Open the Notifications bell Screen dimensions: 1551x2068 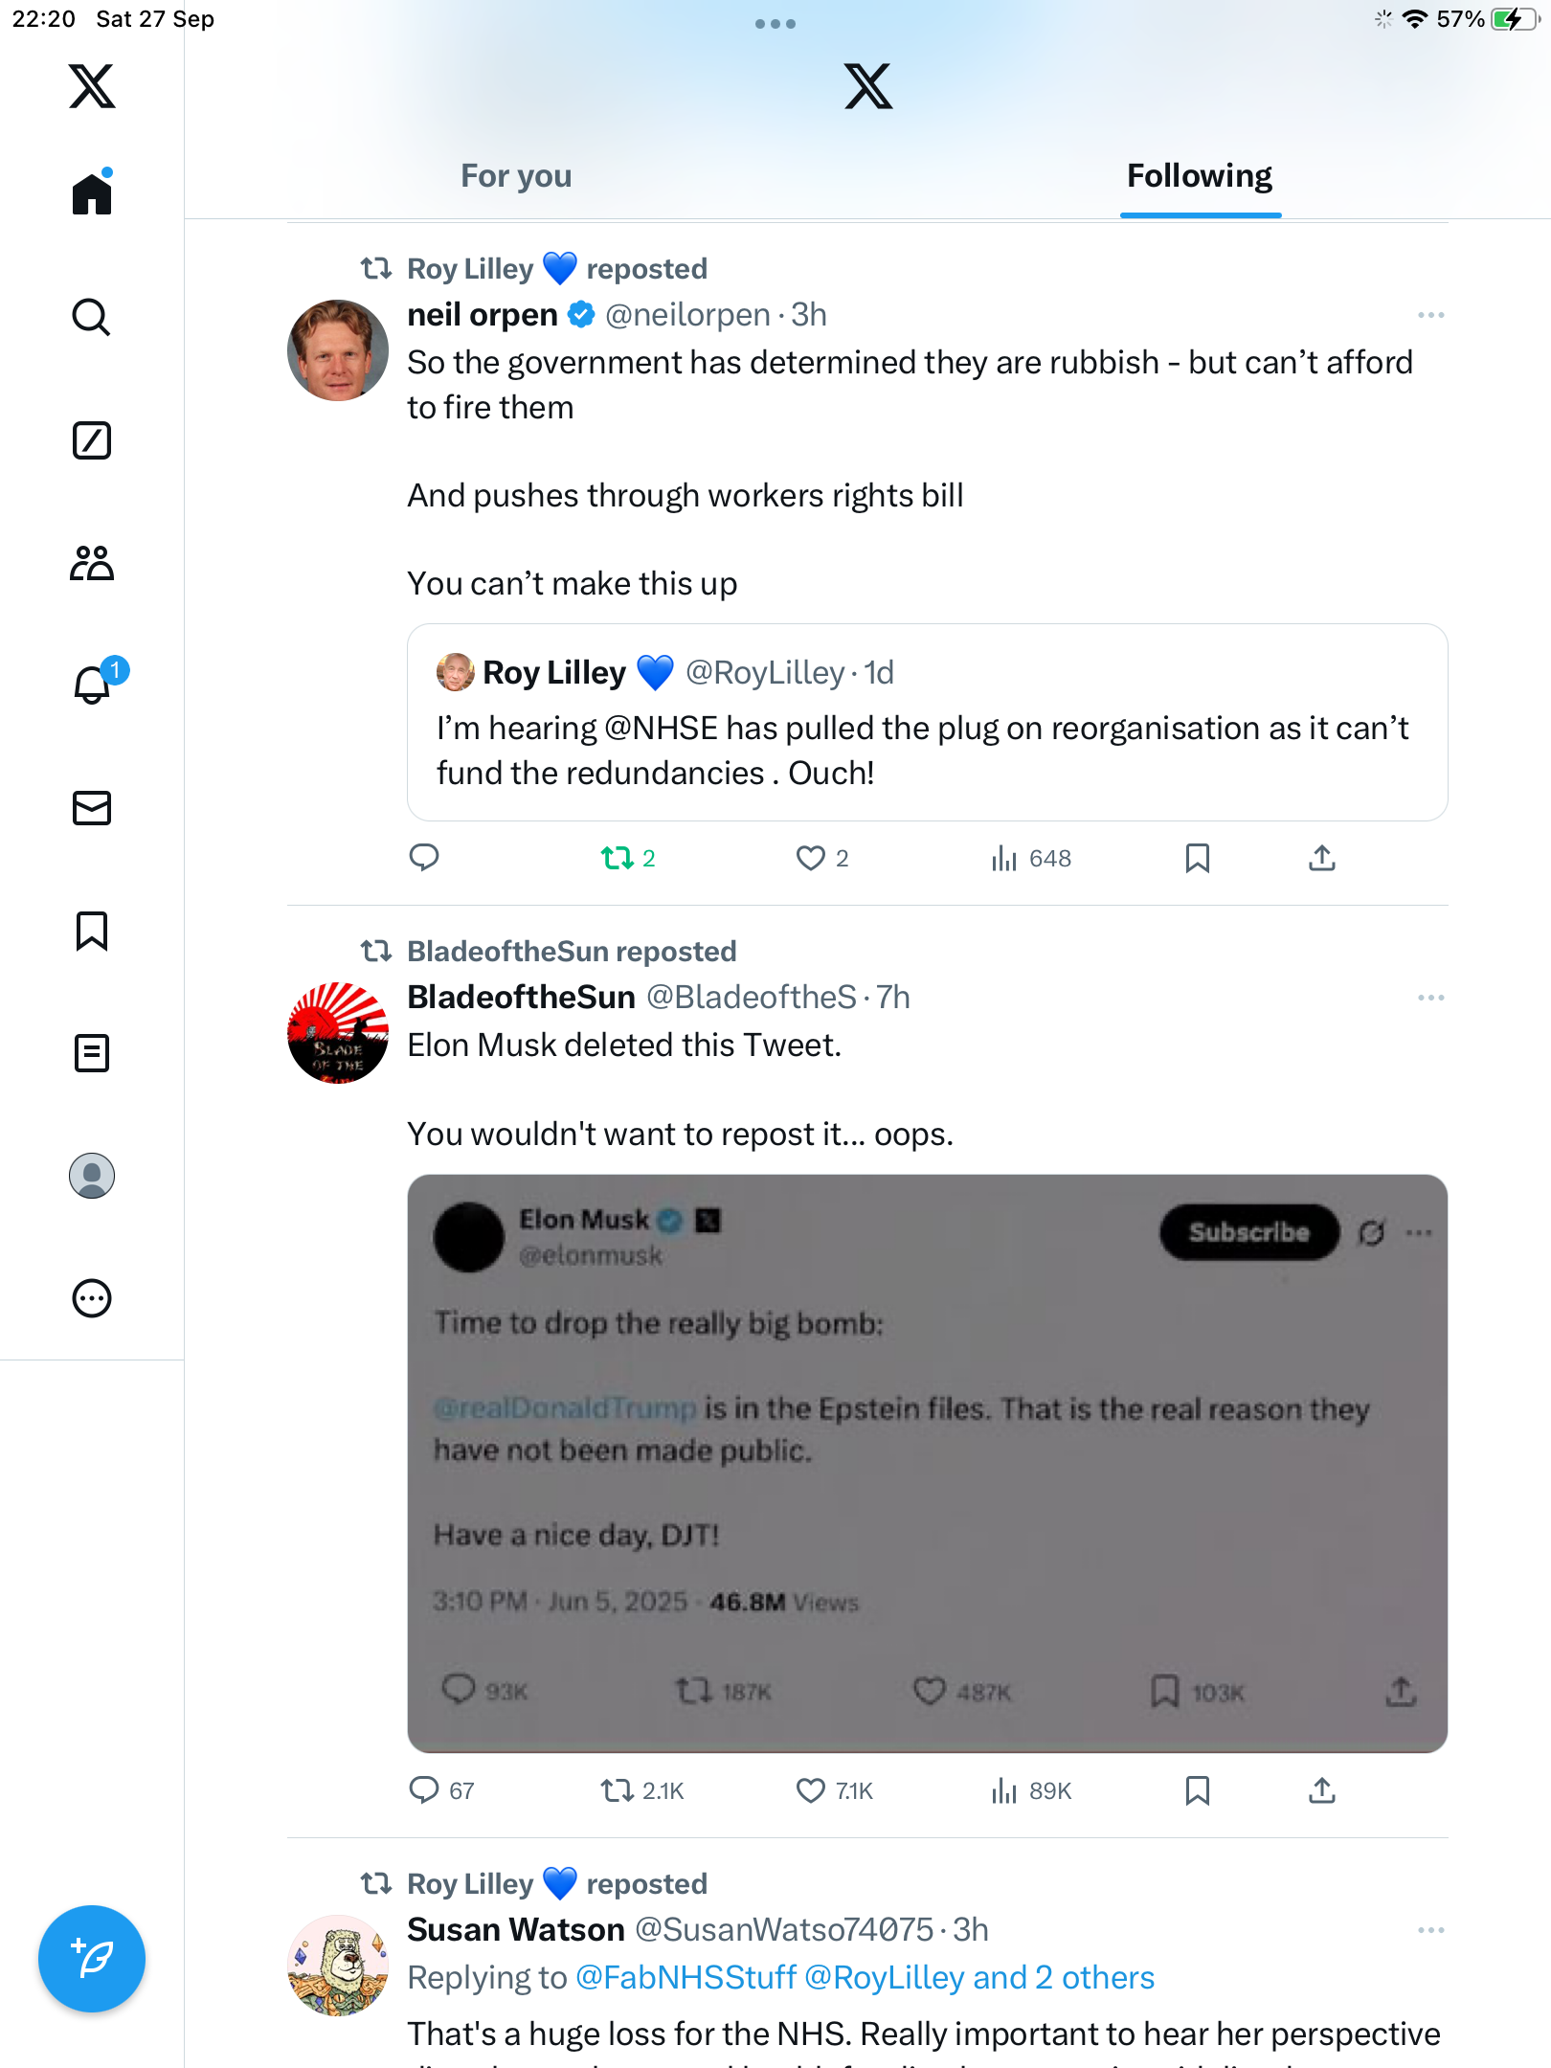(93, 685)
